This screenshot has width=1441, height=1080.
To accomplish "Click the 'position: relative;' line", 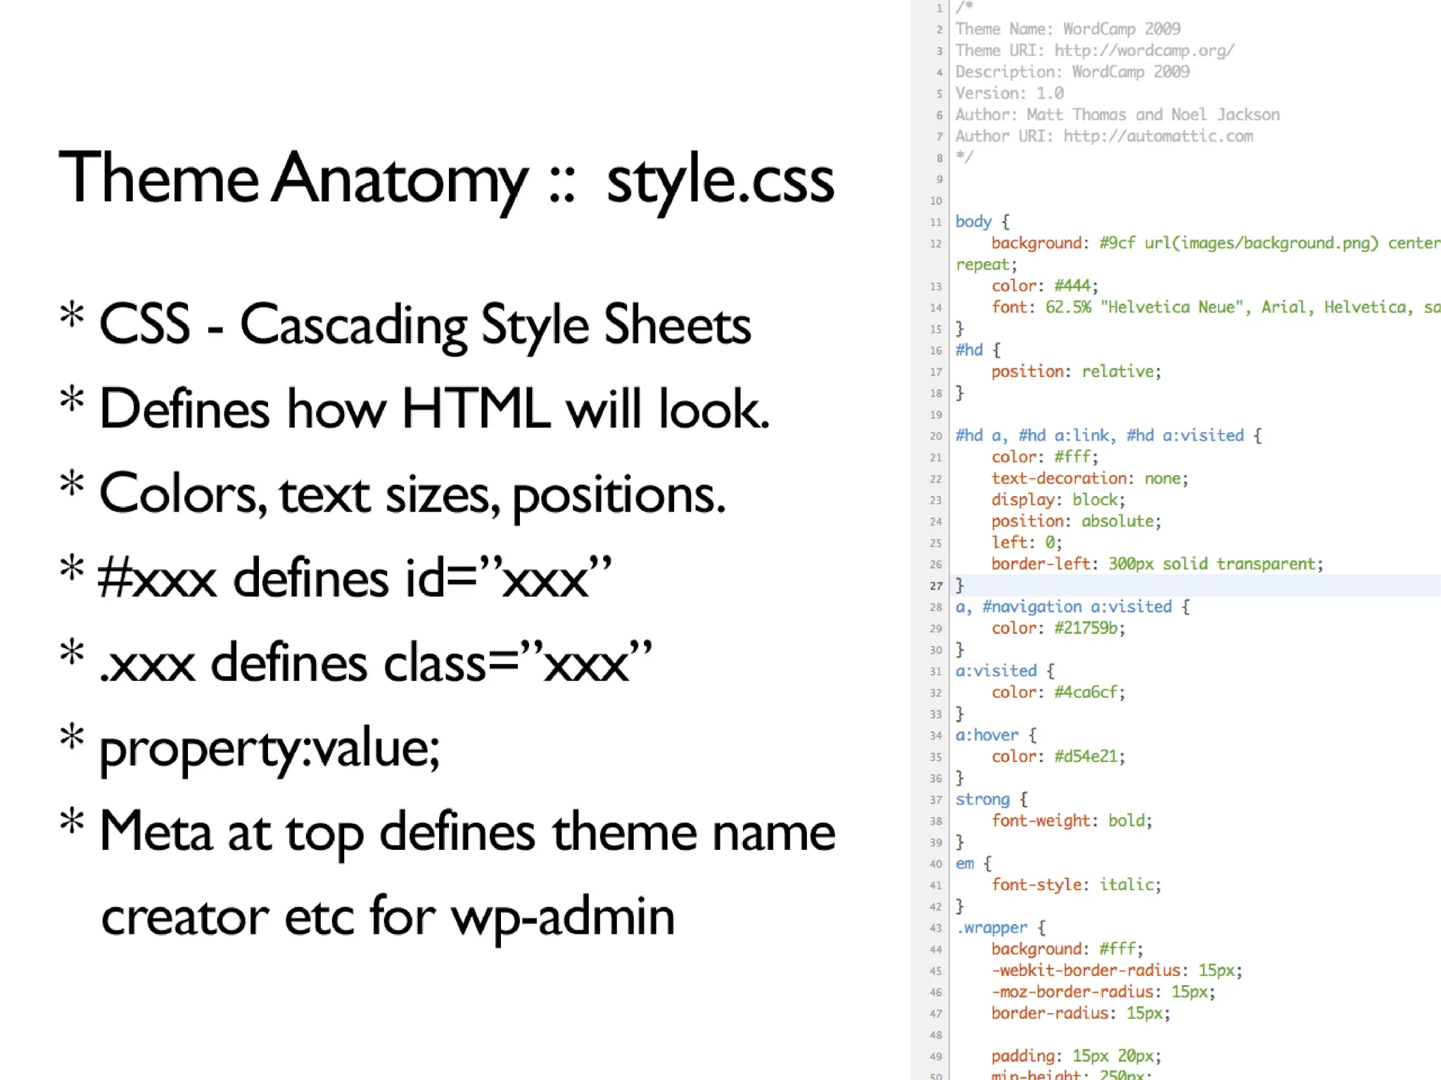I will (1076, 371).
